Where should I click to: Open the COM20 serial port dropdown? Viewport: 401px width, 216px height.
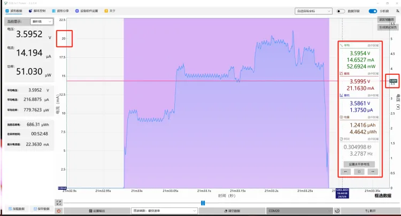point(299,211)
